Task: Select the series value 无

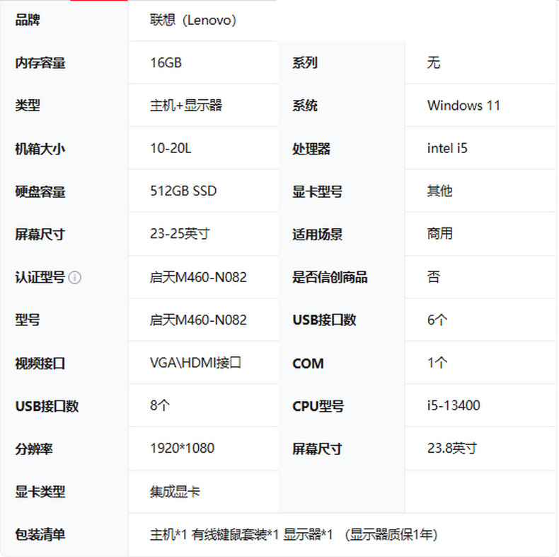Action: (434, 63)
